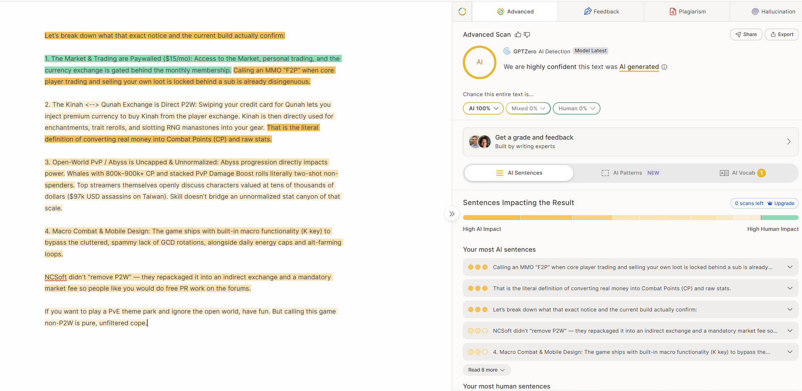The height and width of the screenshot is (391, 802).
Task: Click the Export button
Action: 782,34
